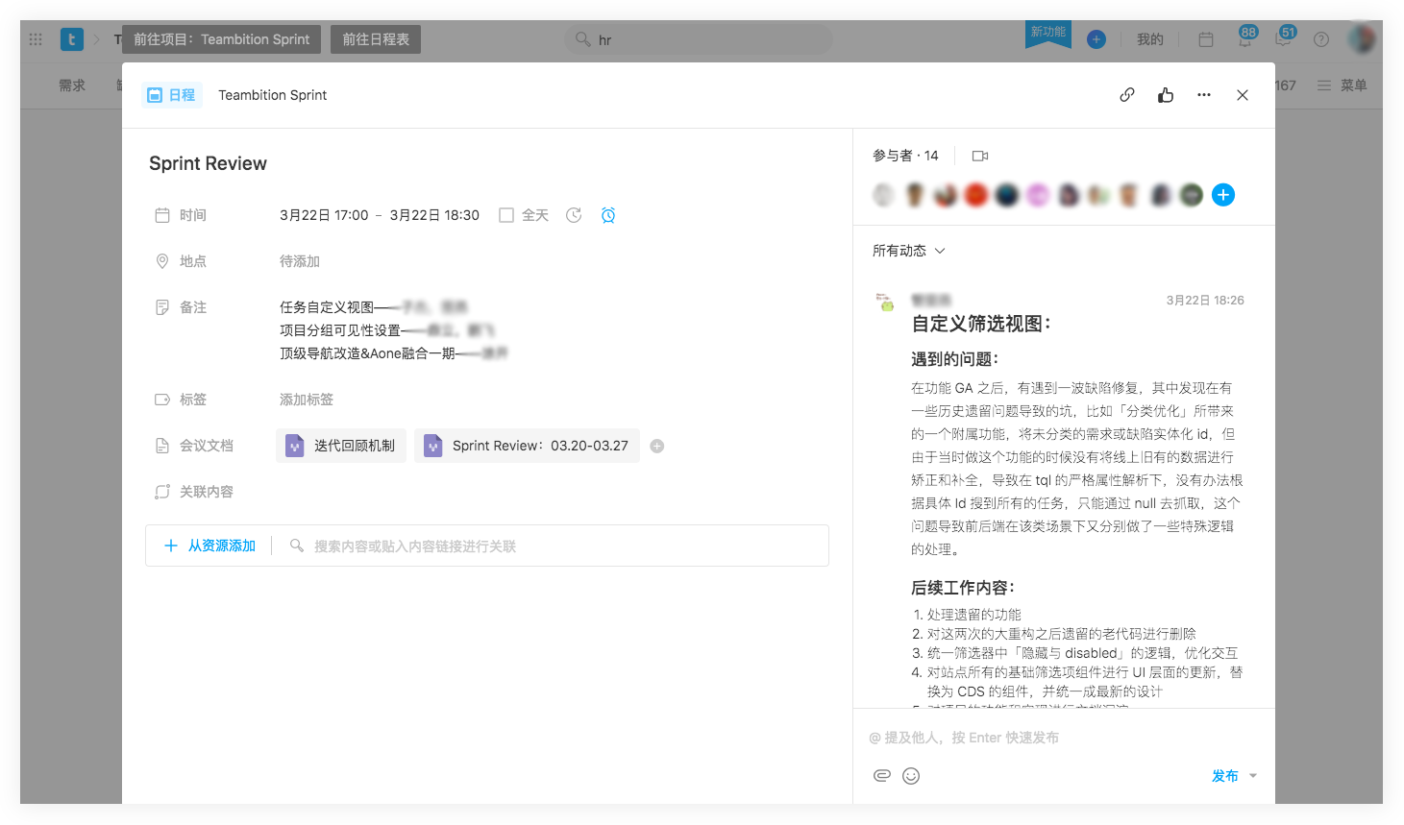Edit the end time 3月22日 18:30
1404x825 pixels.
434,215
